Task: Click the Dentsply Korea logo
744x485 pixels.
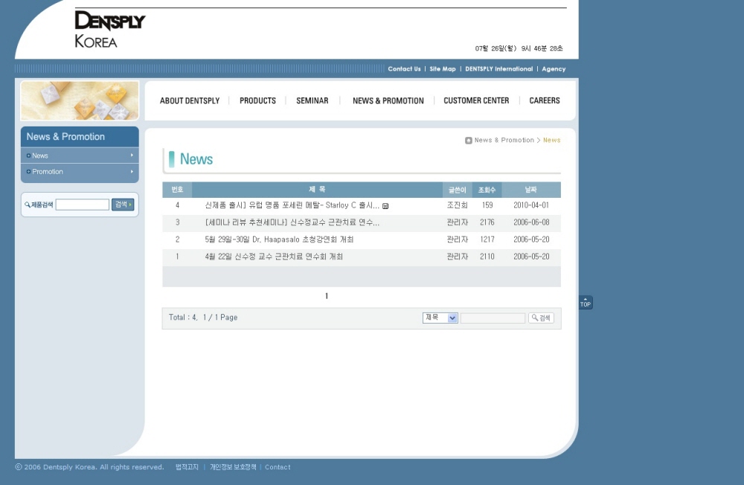Action: coord(110,30)
